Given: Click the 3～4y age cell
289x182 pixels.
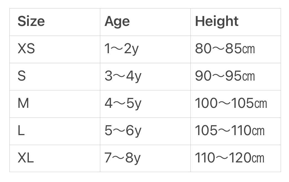Looking at the screenshot, I should click(x=123, y=76).
